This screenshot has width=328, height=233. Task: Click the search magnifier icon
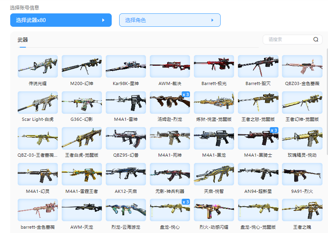(x=316, y=39)
